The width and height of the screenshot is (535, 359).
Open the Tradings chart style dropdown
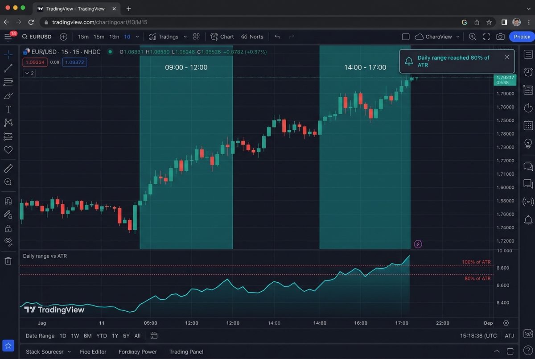[168, 37]
